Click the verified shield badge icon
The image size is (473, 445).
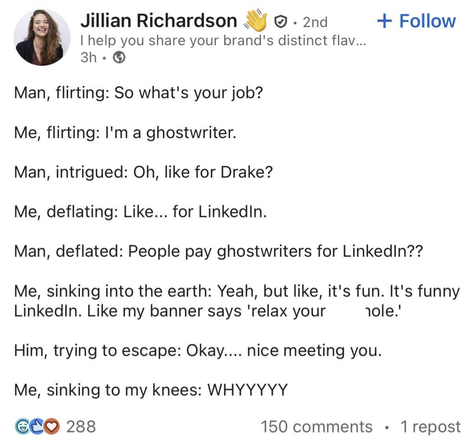tap(280, 22)
